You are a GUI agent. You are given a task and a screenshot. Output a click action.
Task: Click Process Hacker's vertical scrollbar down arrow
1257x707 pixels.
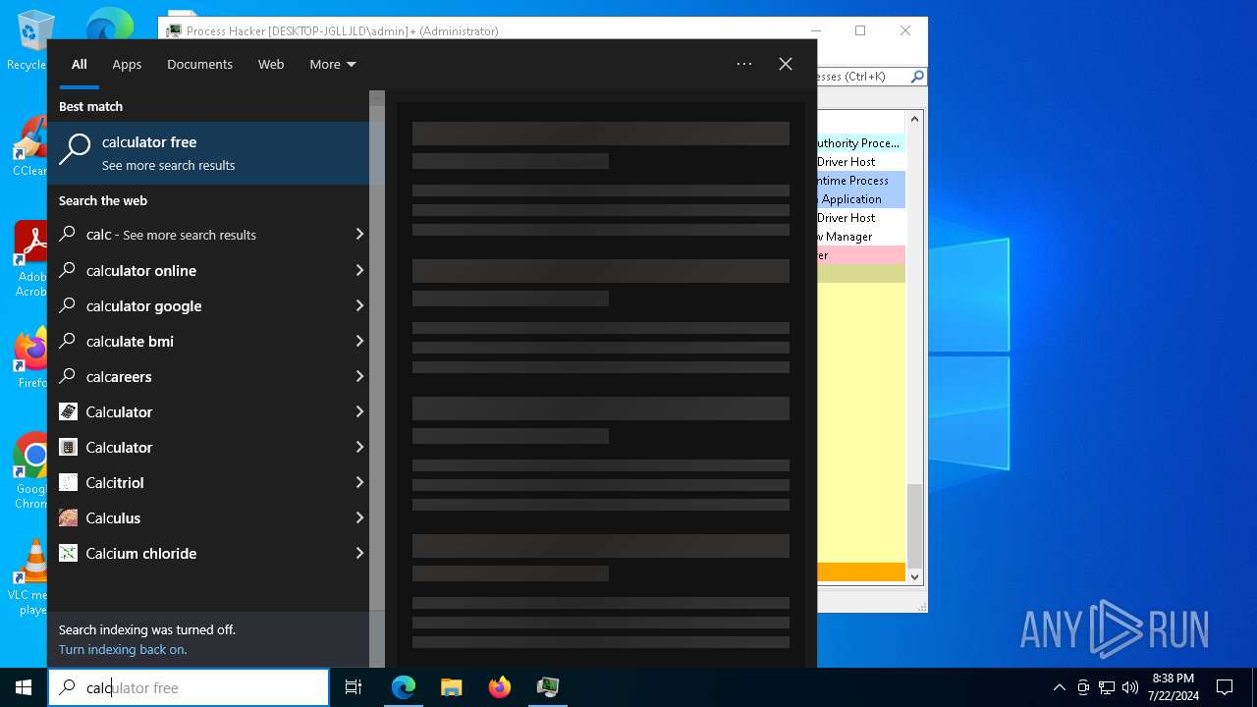(x=915, y=577)
